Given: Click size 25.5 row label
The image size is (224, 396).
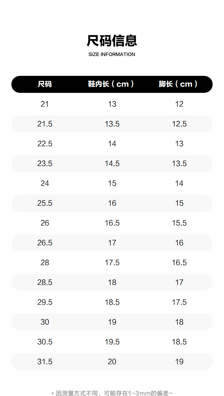Looking at the screenshot, I should pyautogui.click(x=45, y=203).
